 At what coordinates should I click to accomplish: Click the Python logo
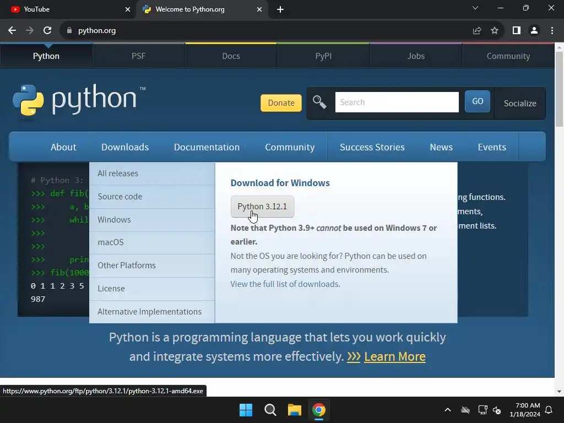point(79,100)
